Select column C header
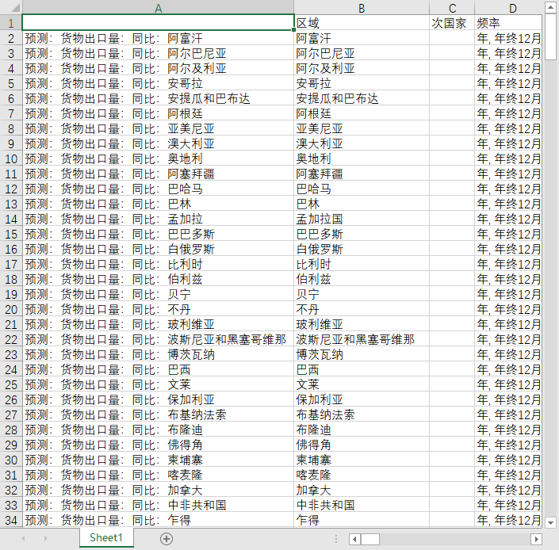This screenshot has height=550, width=559. pos(452,8)
